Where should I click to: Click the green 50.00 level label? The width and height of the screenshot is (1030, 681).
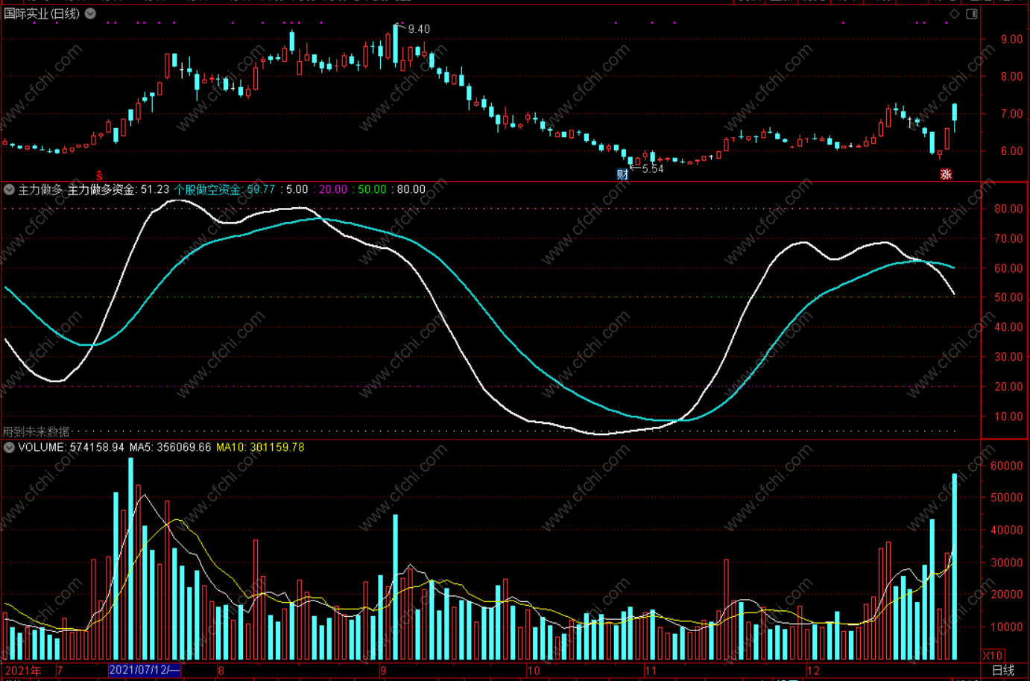[372, 189]
